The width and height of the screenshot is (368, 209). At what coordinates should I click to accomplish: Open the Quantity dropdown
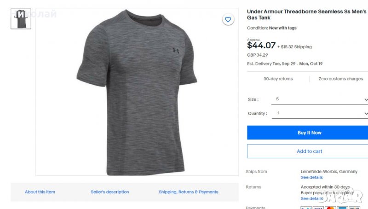tap(320, 113)
